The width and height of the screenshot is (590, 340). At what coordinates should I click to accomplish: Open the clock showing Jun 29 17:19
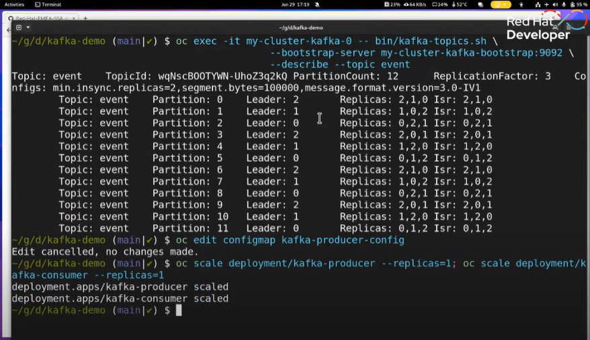point(295,5)
